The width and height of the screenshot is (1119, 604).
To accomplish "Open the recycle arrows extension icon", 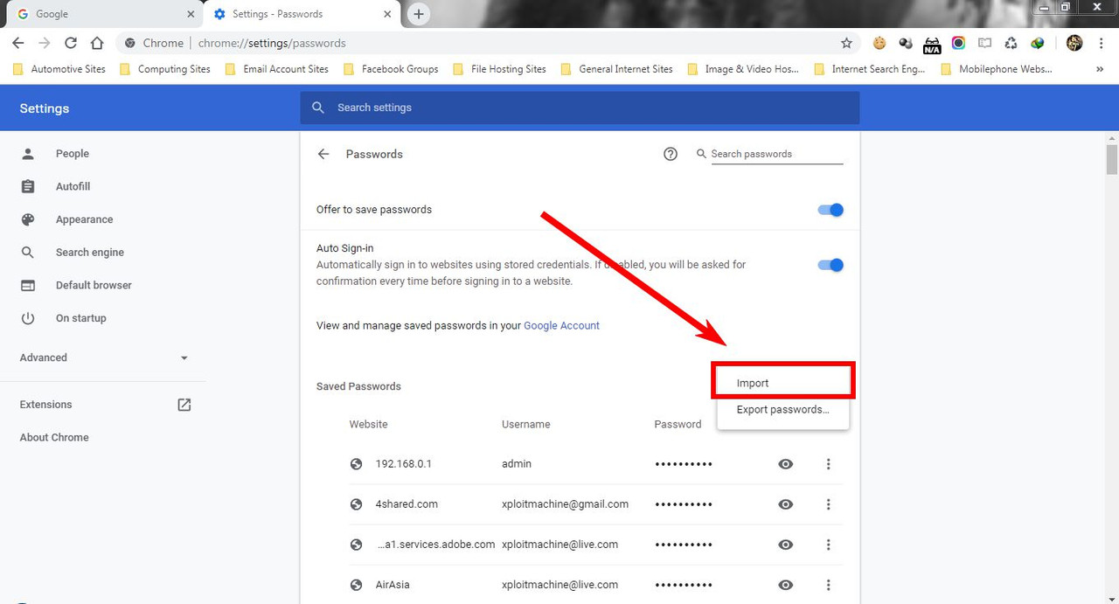I will click(1011, 43).
